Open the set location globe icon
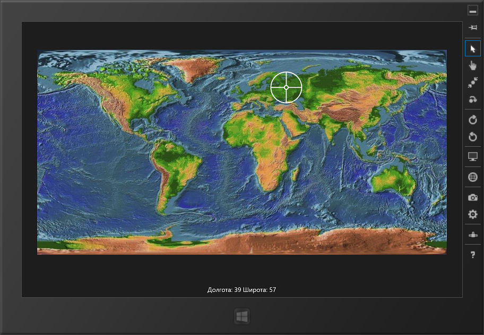This screenshot has width=484, height=335. (472, 177)
